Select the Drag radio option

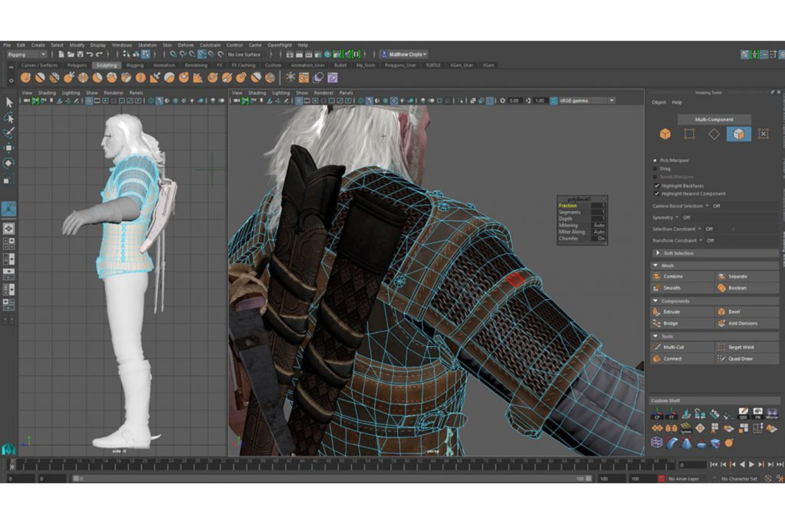point(655,169)
